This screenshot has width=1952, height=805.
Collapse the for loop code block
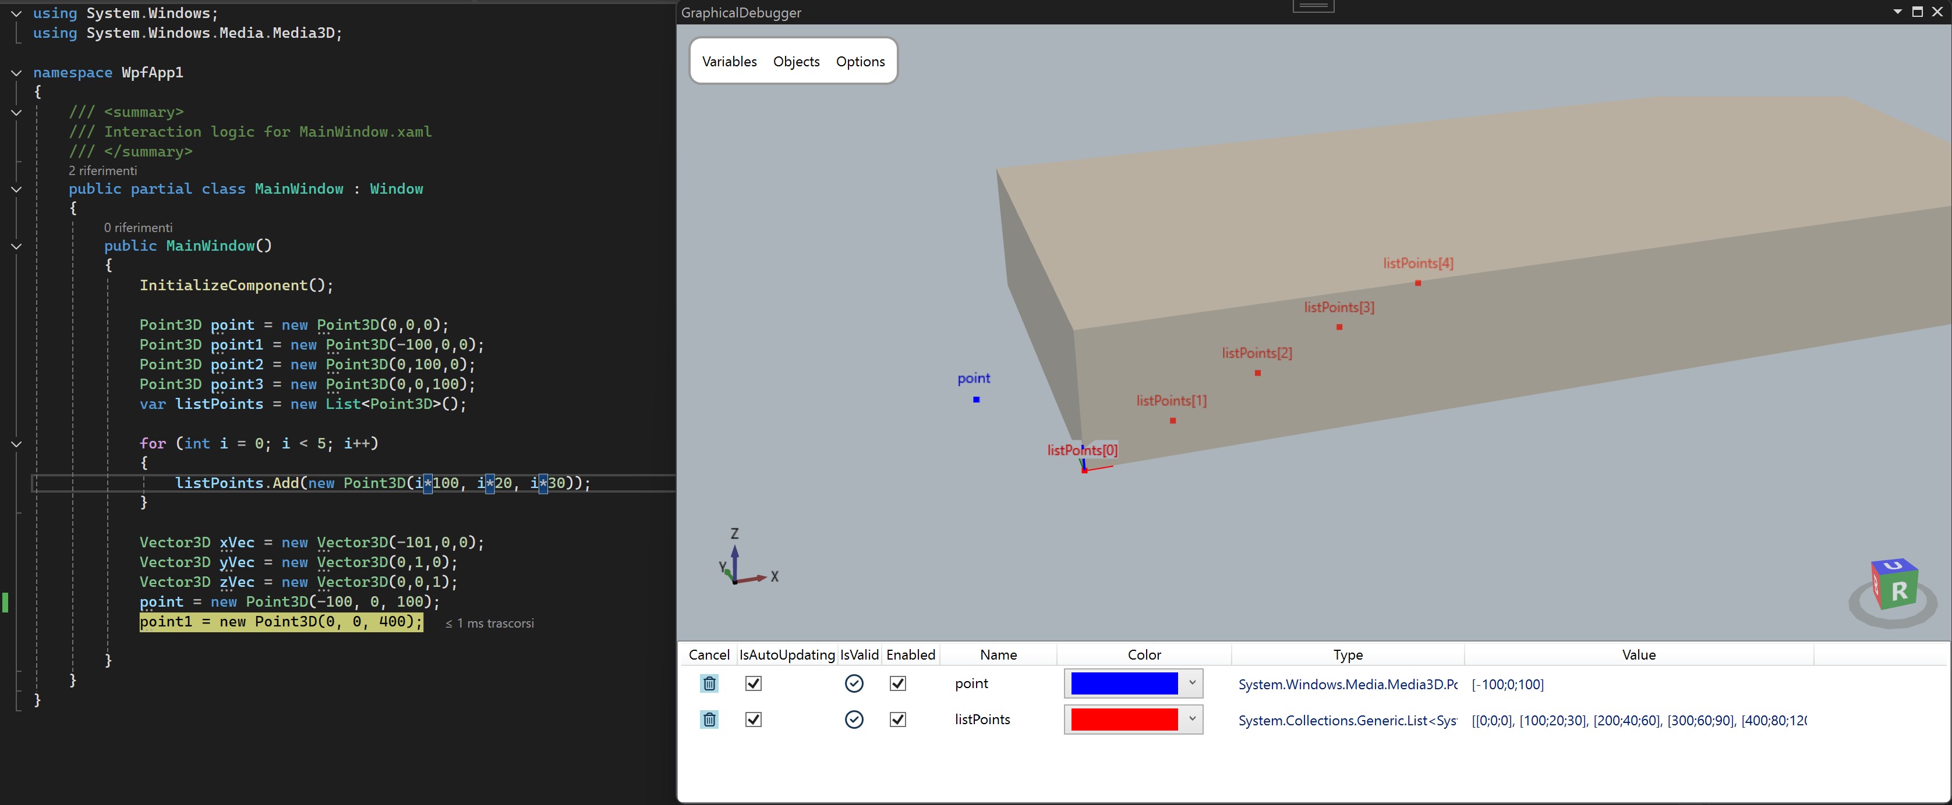[16, 444]
